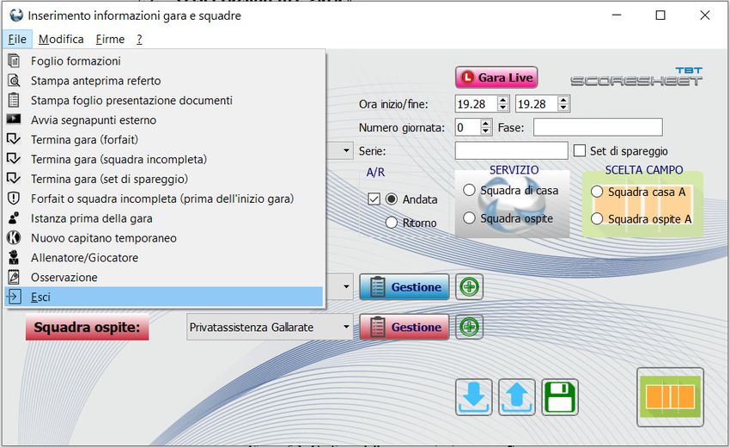
Task: Click the Fase text input field
Action: coord(598,127)
